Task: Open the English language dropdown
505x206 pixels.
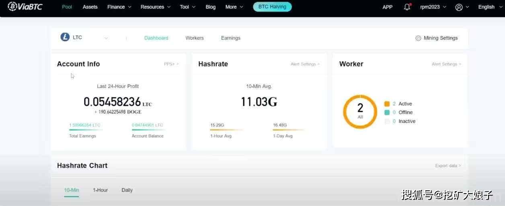Action: [489, 7]
